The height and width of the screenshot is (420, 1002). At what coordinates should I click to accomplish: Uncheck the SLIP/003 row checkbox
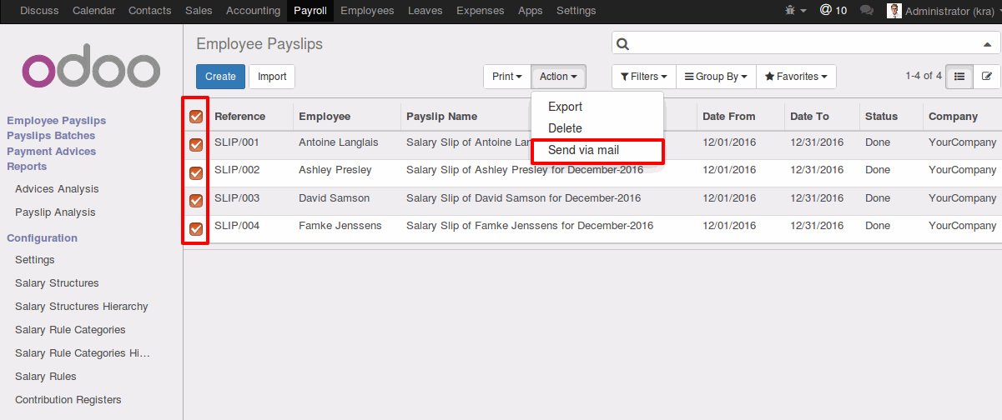tap(196, 201)
